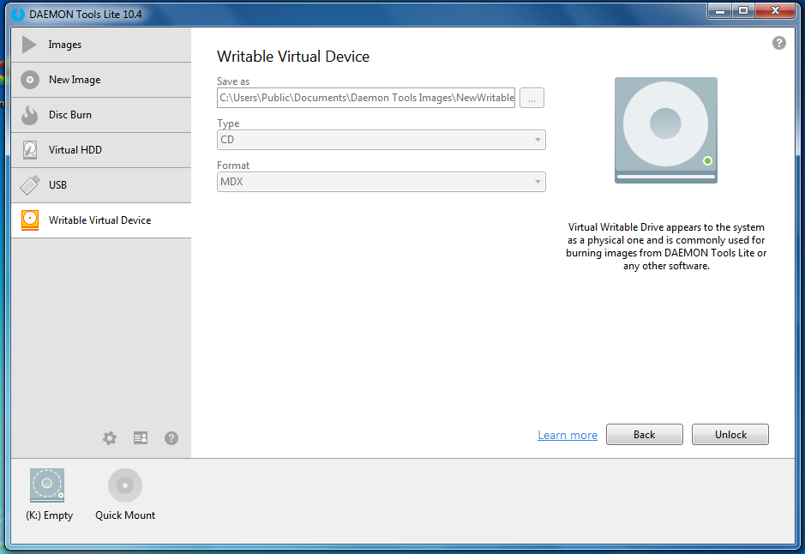Image resolution: width=805 pixels, height=554 pixels.
Task: Click the Quick Mount disc icon
Action: pyautogui.click(x=125, y=485)
